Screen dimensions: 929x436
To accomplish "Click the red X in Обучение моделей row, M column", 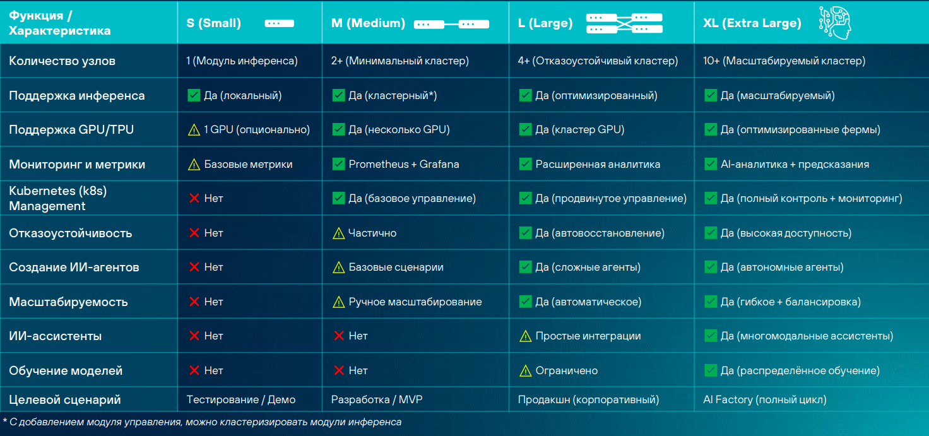I will [339, 371].
